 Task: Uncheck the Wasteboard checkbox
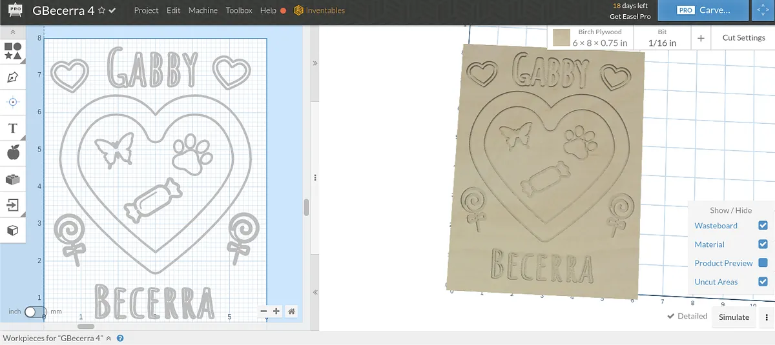[x=763, y=226]
